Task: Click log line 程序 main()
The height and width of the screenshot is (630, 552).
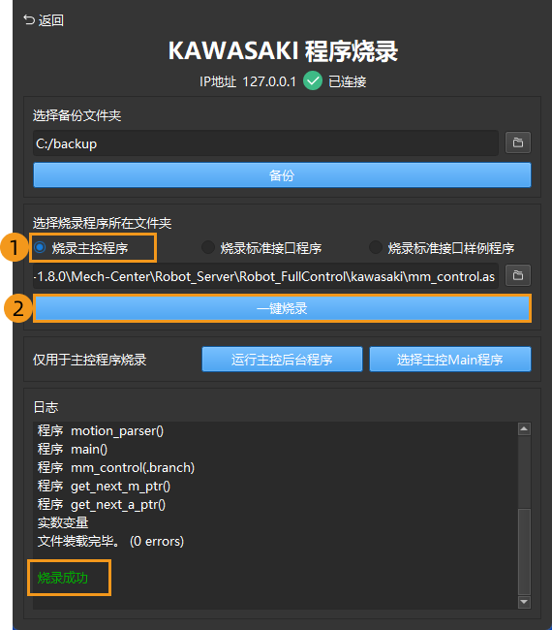Action: (x=73, y=449)
